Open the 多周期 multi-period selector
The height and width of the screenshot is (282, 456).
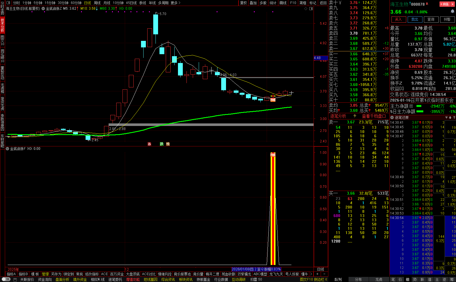pos(164,3)
